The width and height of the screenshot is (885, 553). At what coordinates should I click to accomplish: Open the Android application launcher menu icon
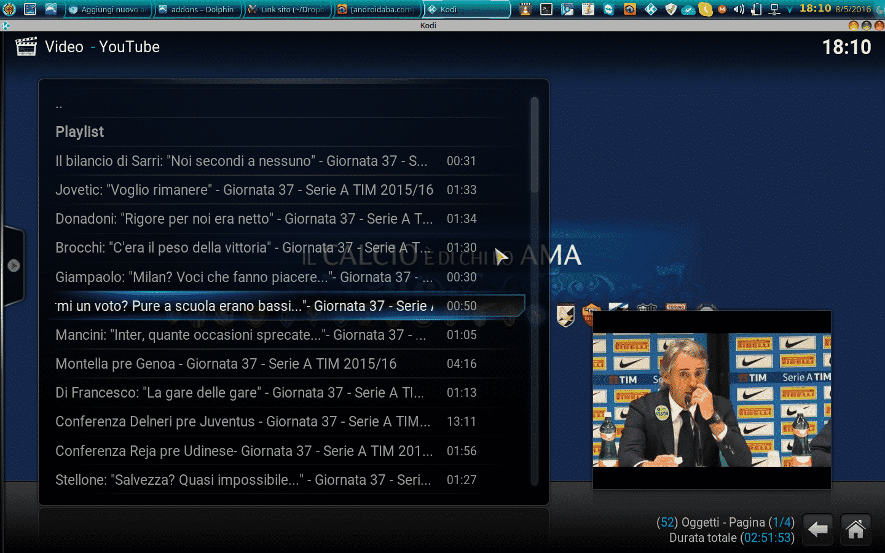(9, 9)
